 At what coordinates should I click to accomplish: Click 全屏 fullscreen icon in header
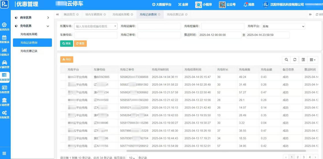pos(183,5)
